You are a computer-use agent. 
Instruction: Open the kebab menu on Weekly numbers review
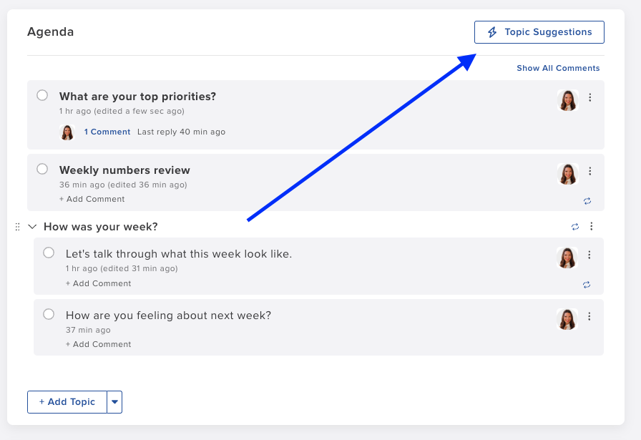tap(590, 172)
